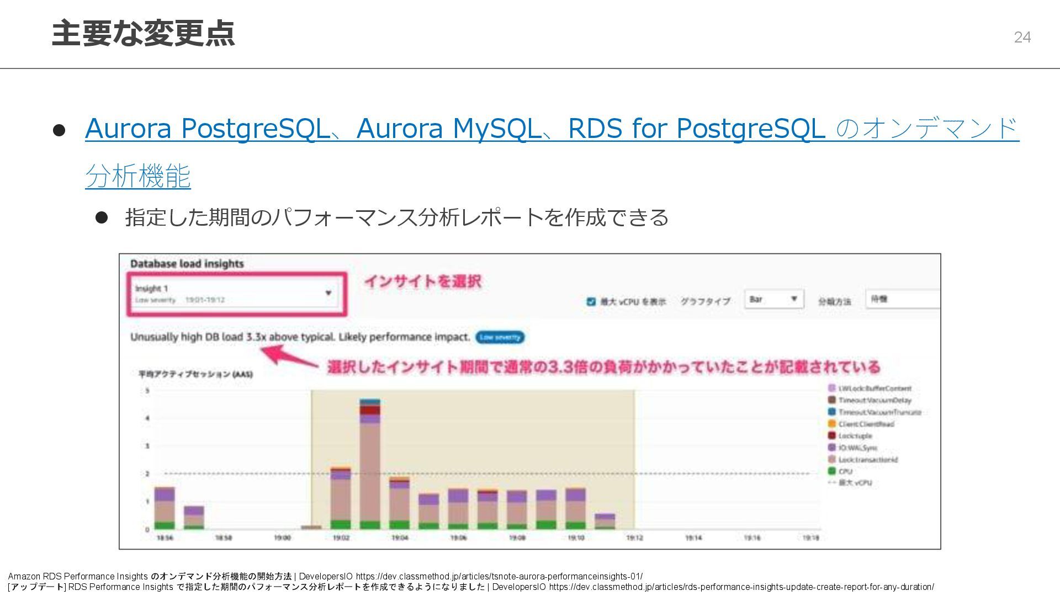
Task: Click the 分析機能 link text
Action: click(138, 177)
